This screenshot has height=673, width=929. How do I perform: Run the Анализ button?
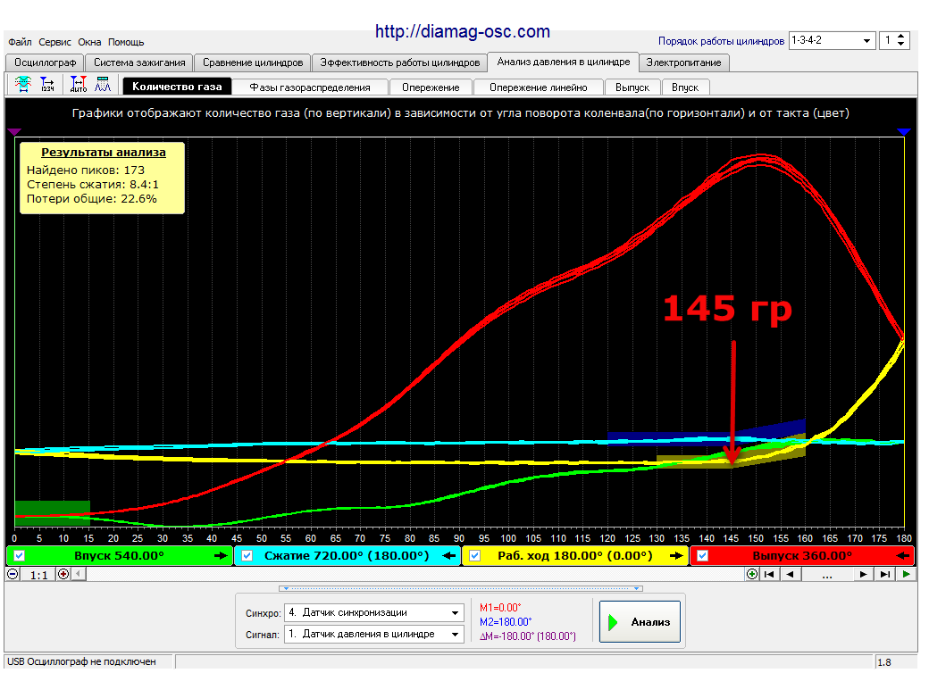[640, 622]
